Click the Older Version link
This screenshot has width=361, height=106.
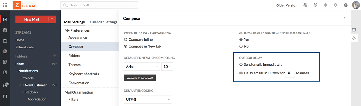coord(287,5)
